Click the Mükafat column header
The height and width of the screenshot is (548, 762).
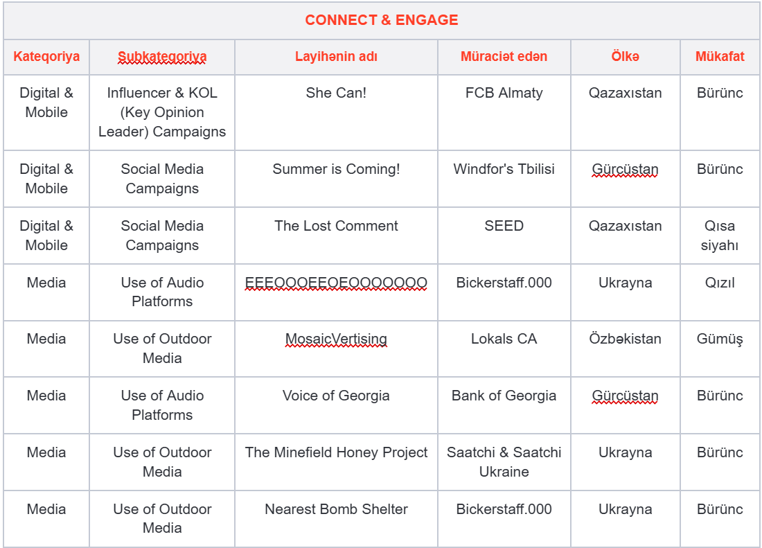tap(720, 56)
